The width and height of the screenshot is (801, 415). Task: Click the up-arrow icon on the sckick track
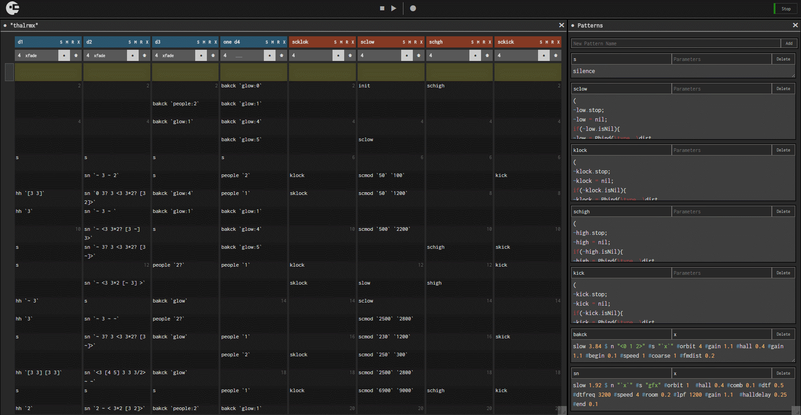point(556,56)
